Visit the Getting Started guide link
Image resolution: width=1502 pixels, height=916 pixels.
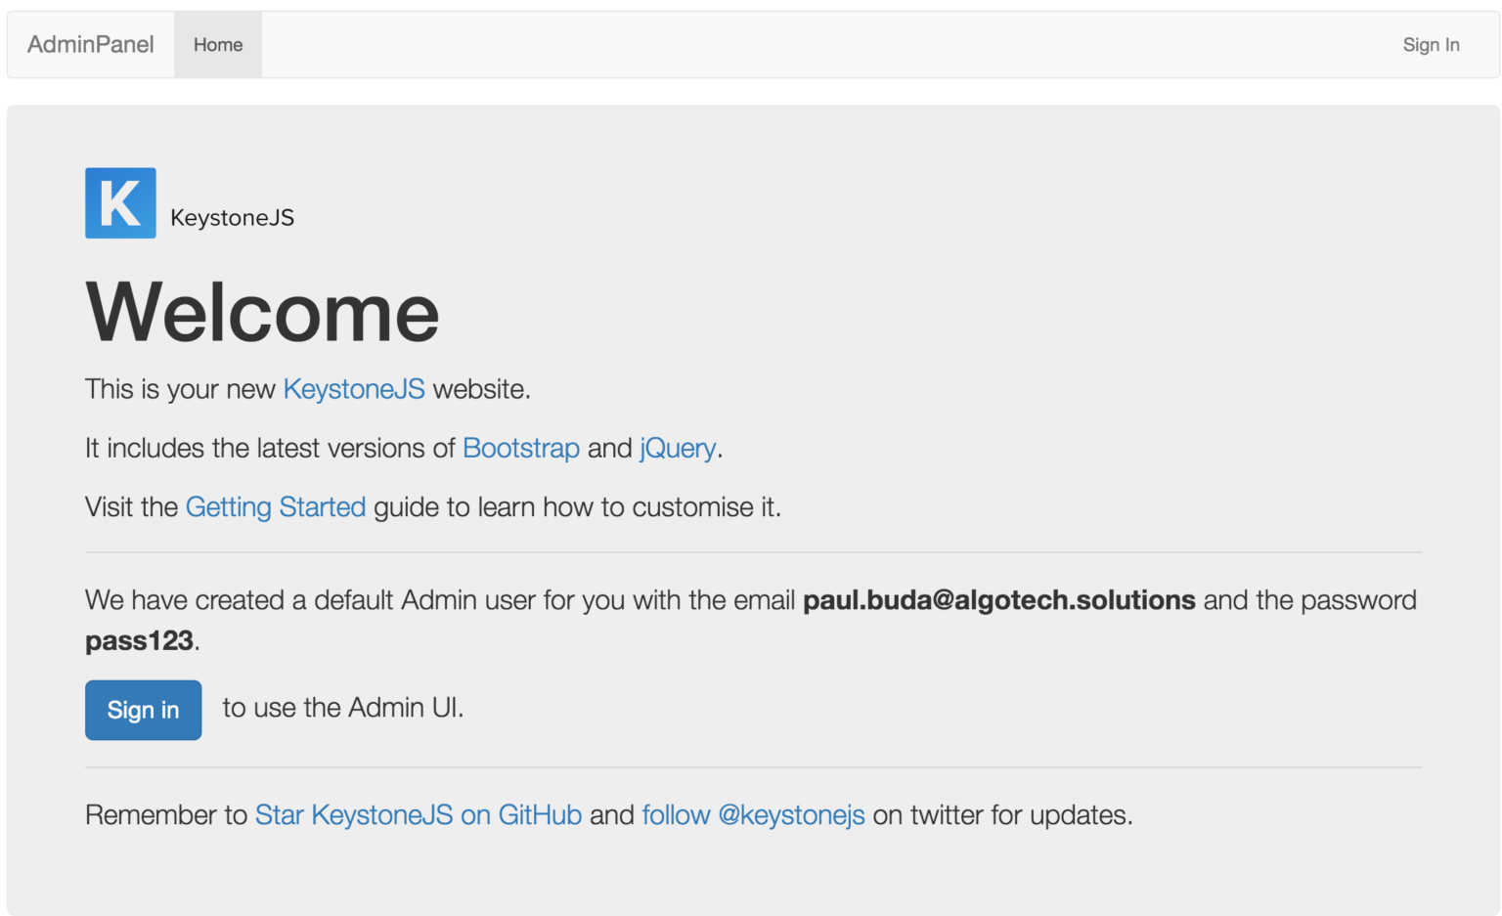pos(276,507)
